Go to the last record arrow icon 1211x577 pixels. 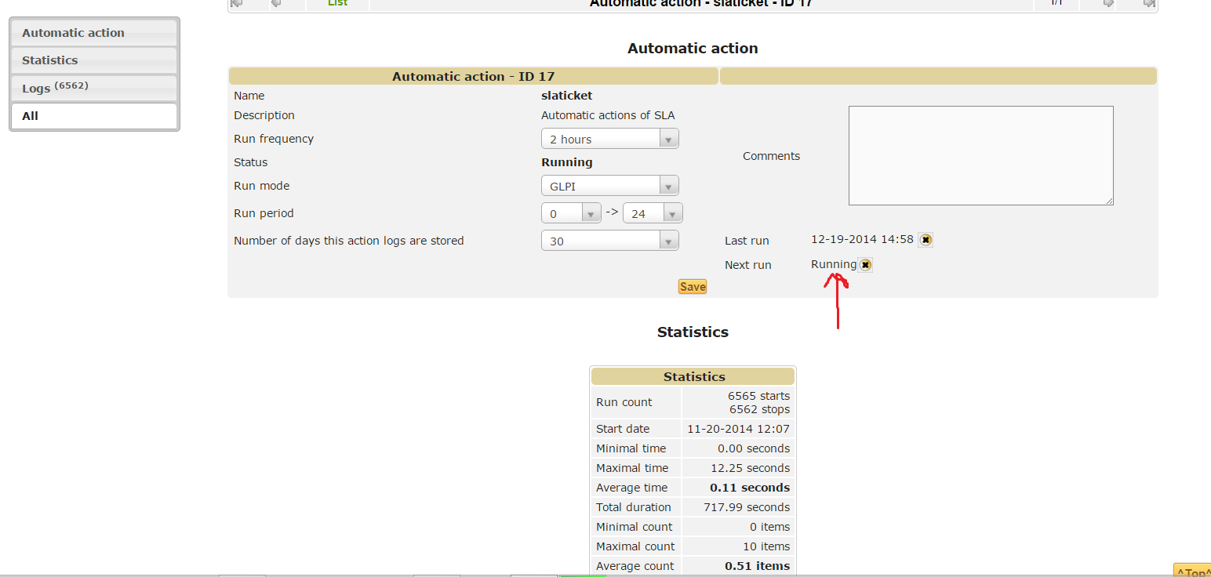(x=1148, y=3)
